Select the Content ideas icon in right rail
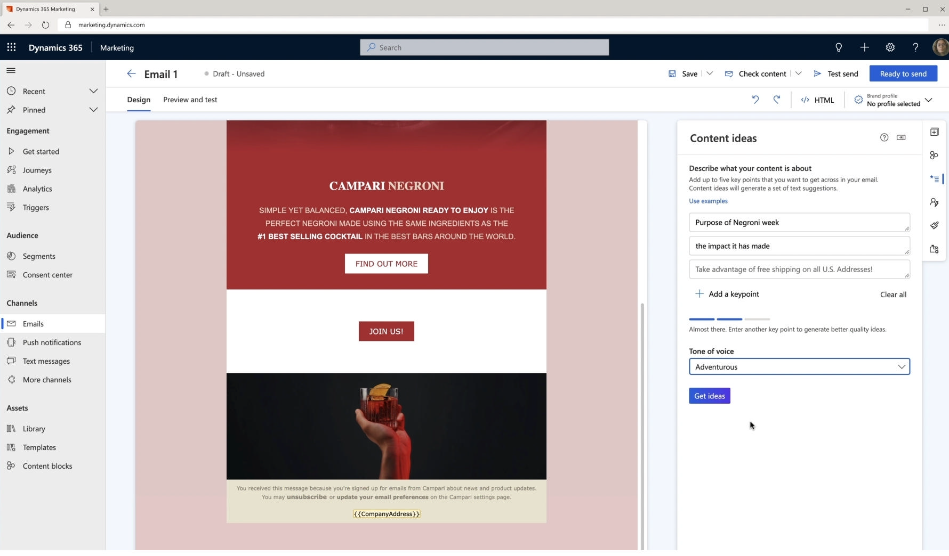949x556 pixels. (x=934, y=179)
